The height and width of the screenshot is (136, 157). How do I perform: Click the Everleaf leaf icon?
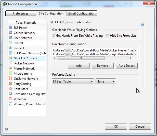pos(10,48)
